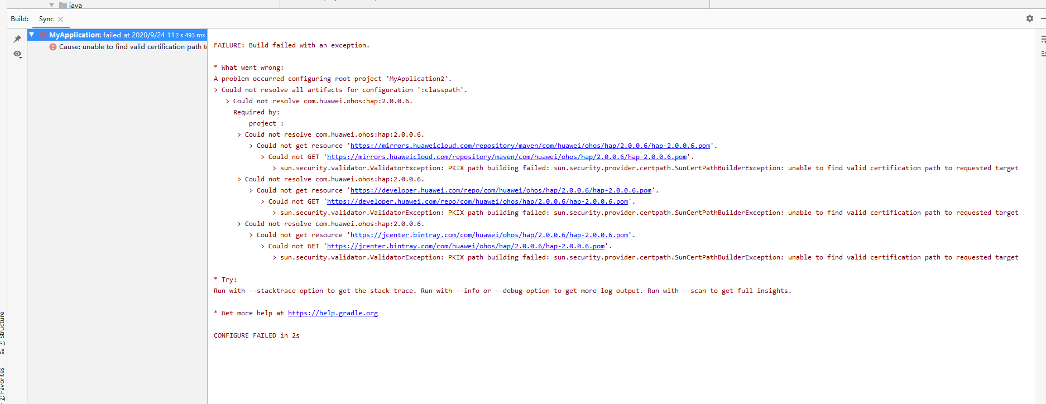This screenshot has width=1046, height=404.
Task: Open developer.huawei.com URL after 'get resource'
Action: pyautogui.click(x=501, y=190)
